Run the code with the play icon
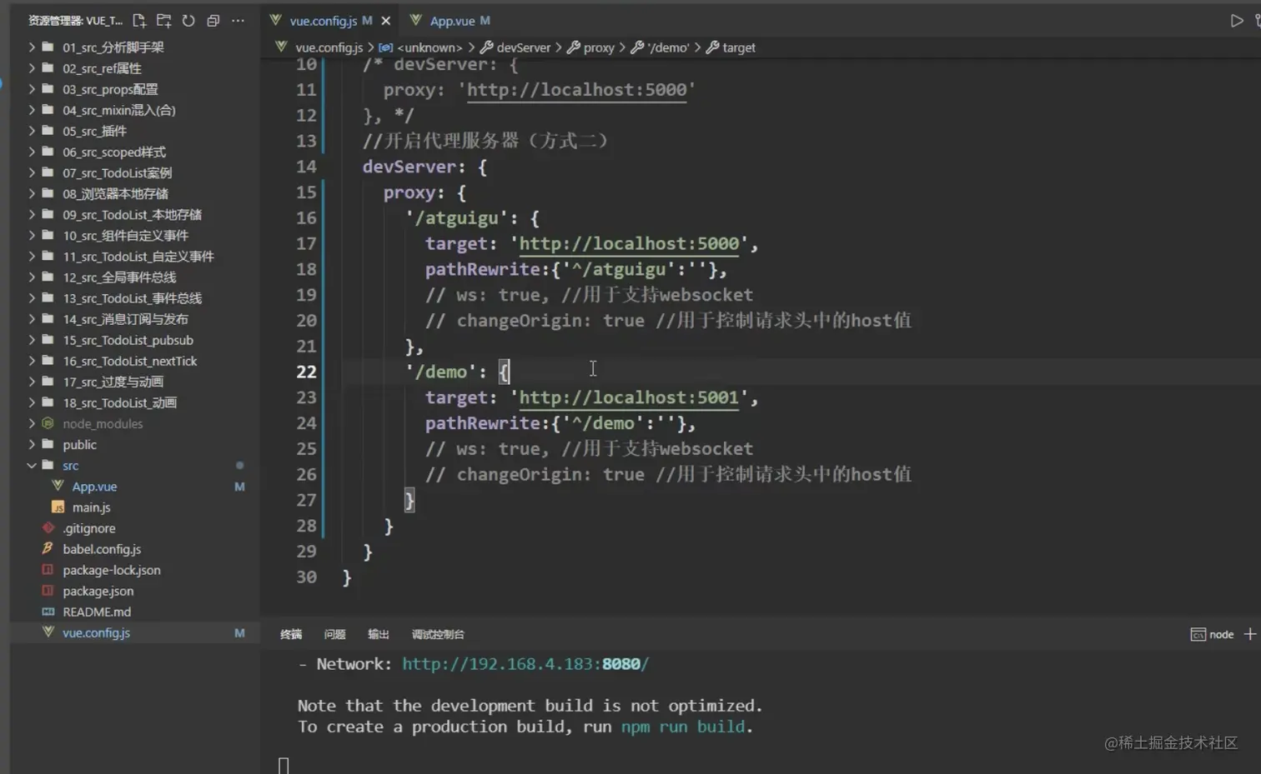 click(x=1236, y=21)
